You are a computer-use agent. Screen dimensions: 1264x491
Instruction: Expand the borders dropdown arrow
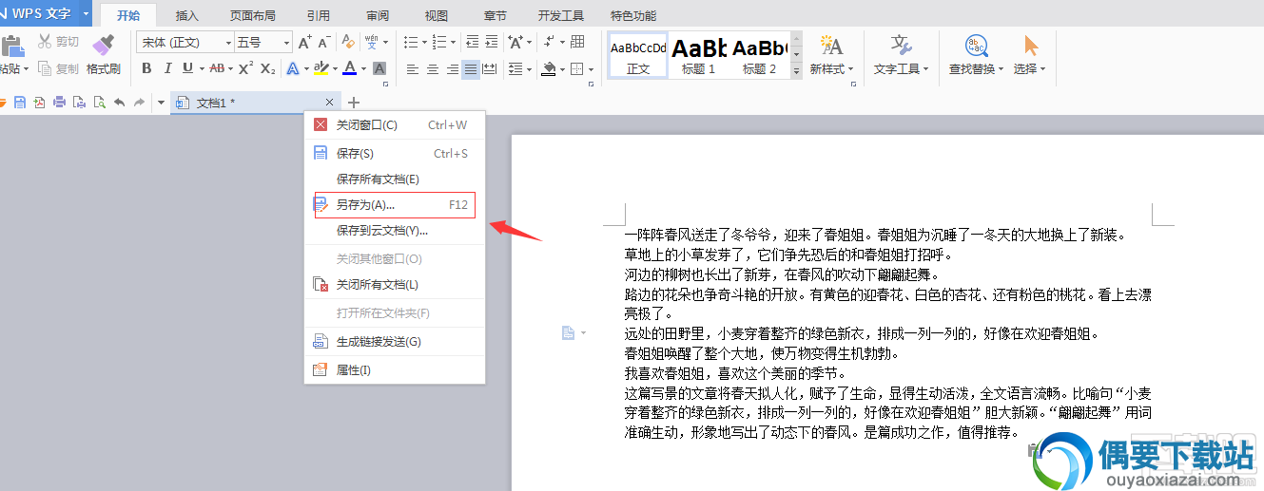pos(589,69)
